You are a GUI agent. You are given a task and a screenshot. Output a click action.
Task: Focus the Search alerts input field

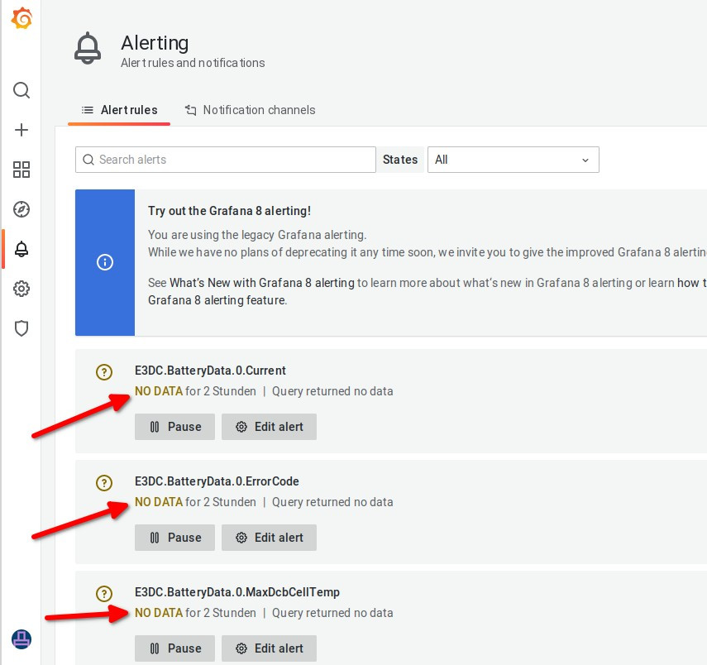coord(226,160)
